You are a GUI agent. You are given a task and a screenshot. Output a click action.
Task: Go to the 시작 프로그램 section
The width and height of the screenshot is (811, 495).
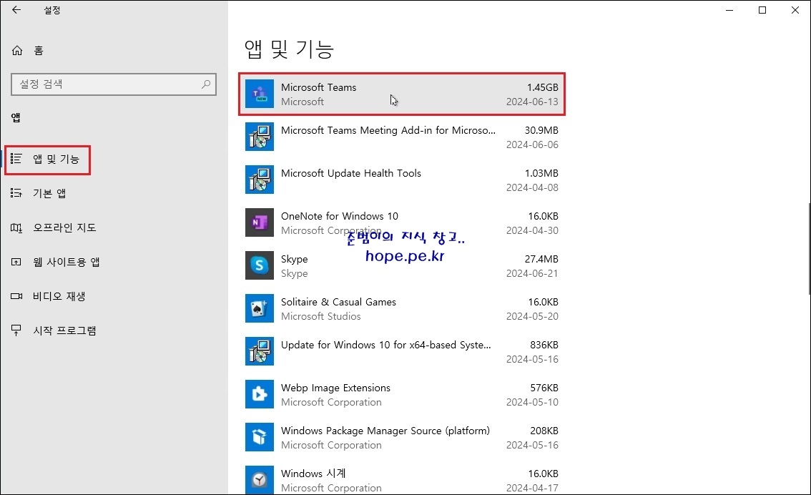pos(64,330)
